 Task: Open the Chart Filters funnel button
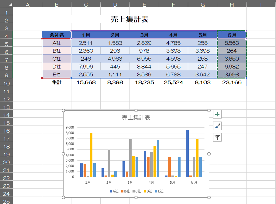coord(217,137)
